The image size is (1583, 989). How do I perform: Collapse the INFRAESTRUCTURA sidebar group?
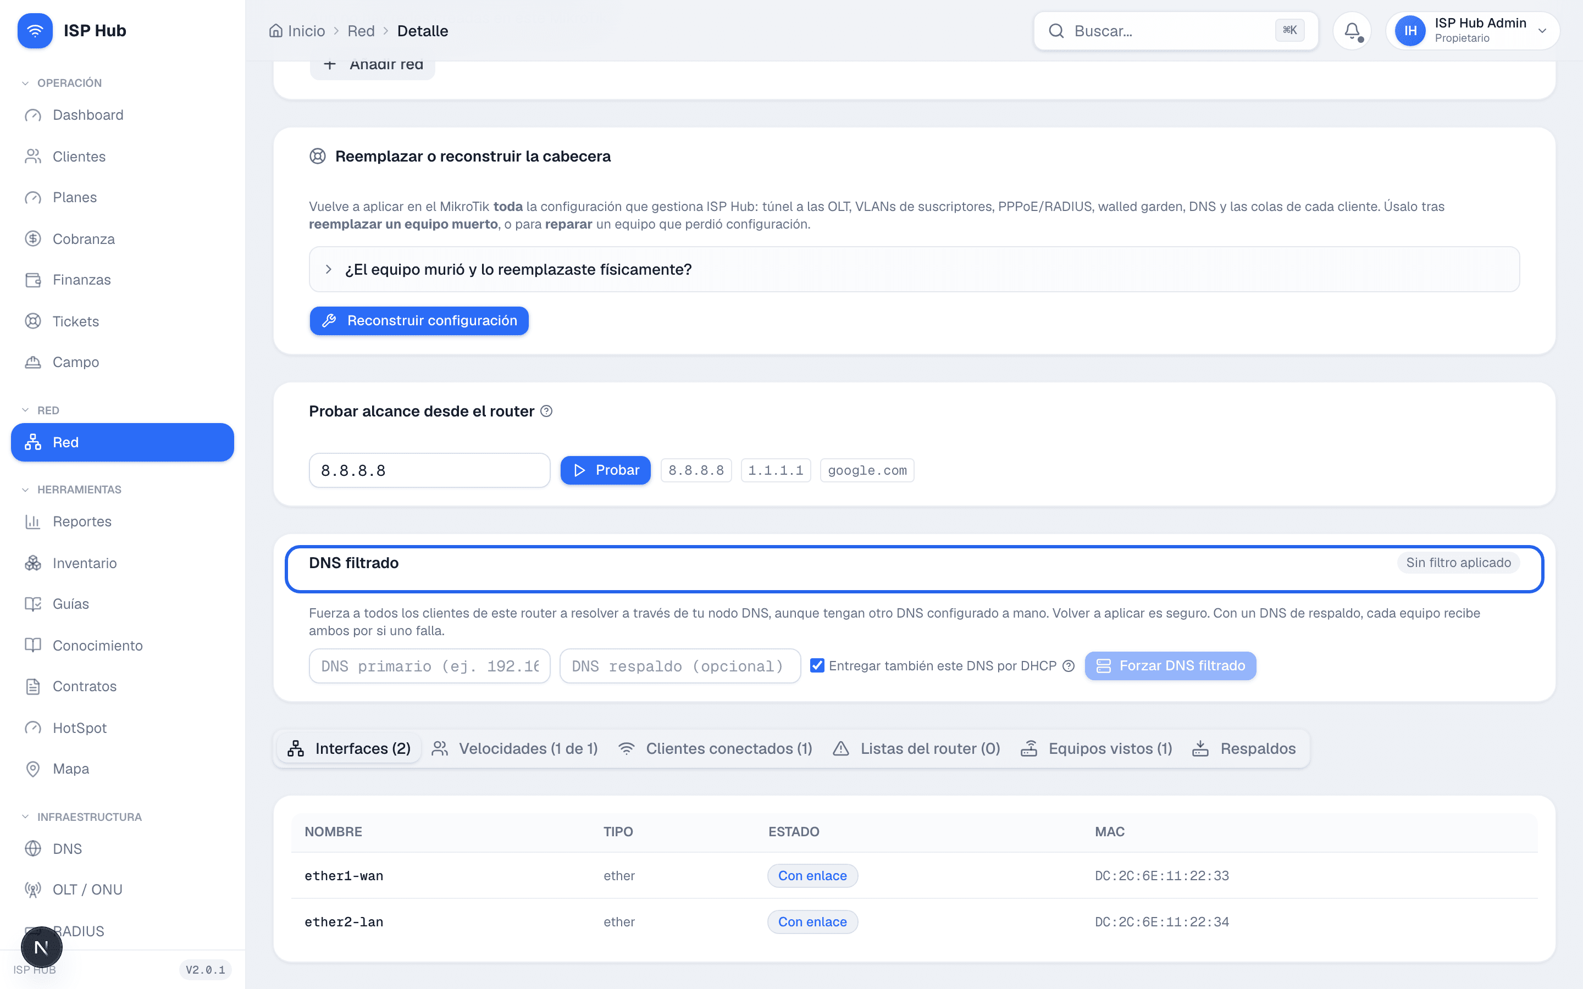(x=82, y=817)
